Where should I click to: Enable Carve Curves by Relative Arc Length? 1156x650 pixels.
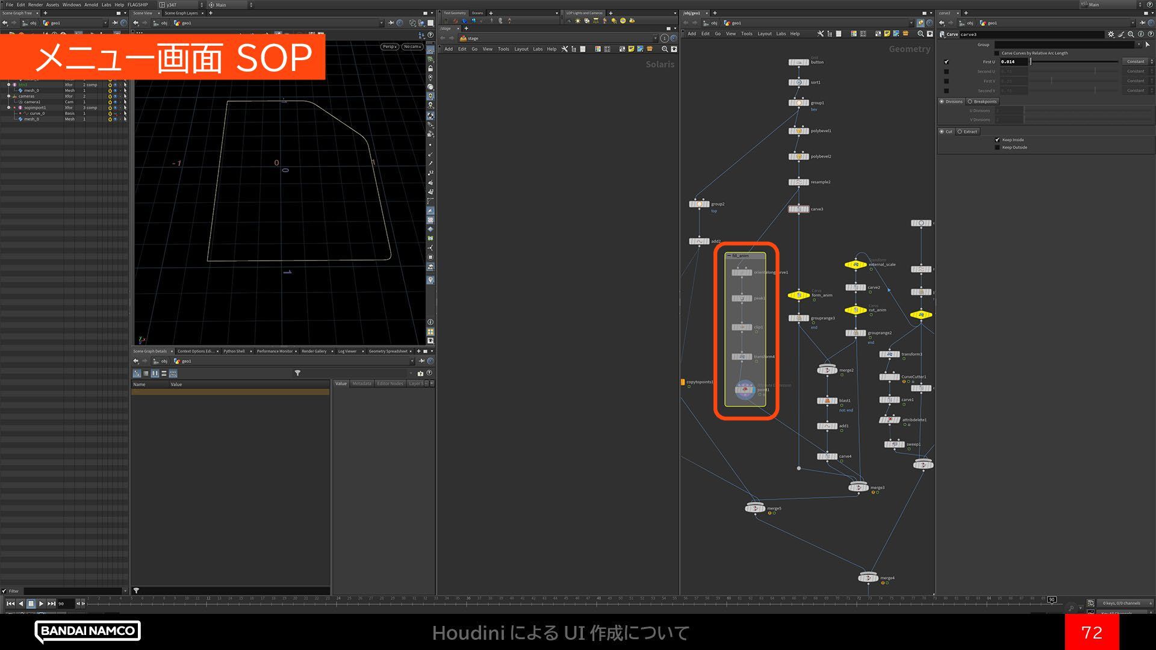coord(997,53)
